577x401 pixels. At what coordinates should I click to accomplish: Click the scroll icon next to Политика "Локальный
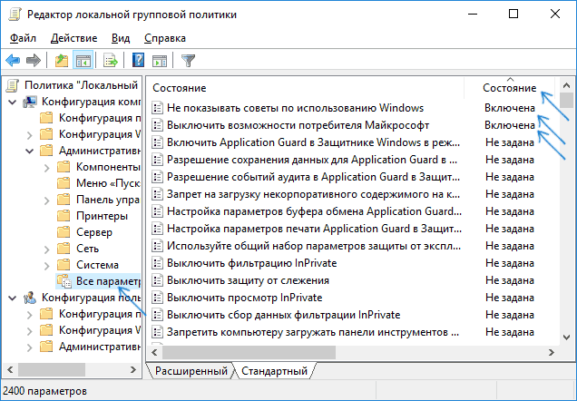click(x=12, y=85)
